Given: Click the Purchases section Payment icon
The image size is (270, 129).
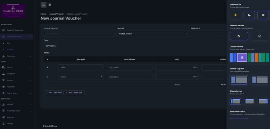Looking at the screenshot, I should (x=3, y=117).
